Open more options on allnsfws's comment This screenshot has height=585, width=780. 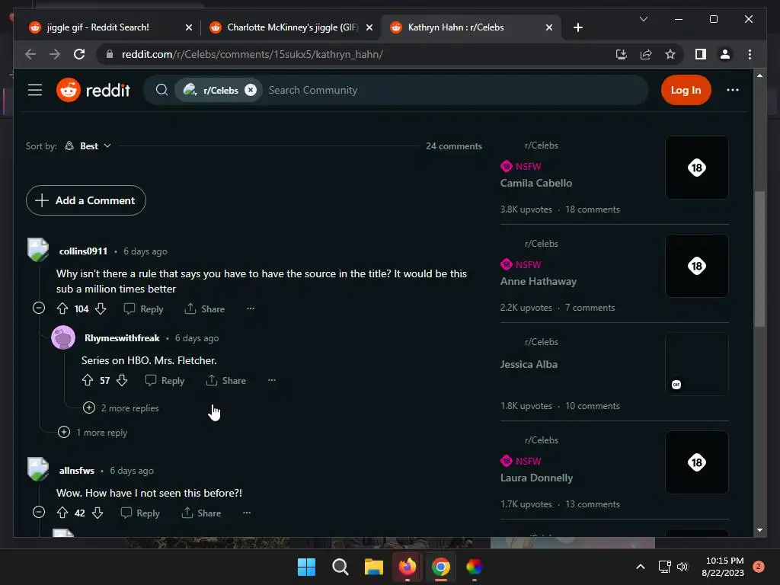(x=247, y=513)
